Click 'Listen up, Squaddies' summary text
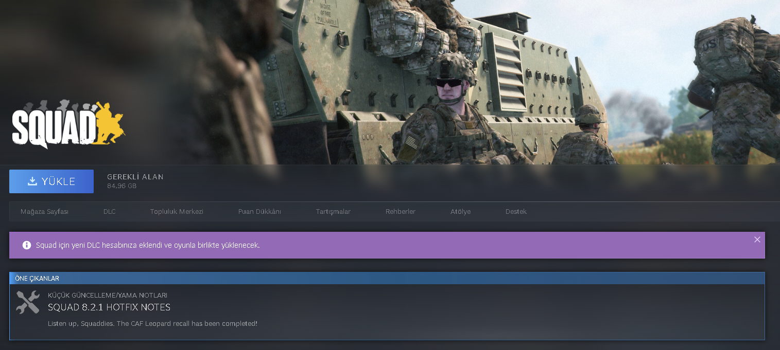The height and width of the screenshot is (350, 780). (x=152, y=324)
